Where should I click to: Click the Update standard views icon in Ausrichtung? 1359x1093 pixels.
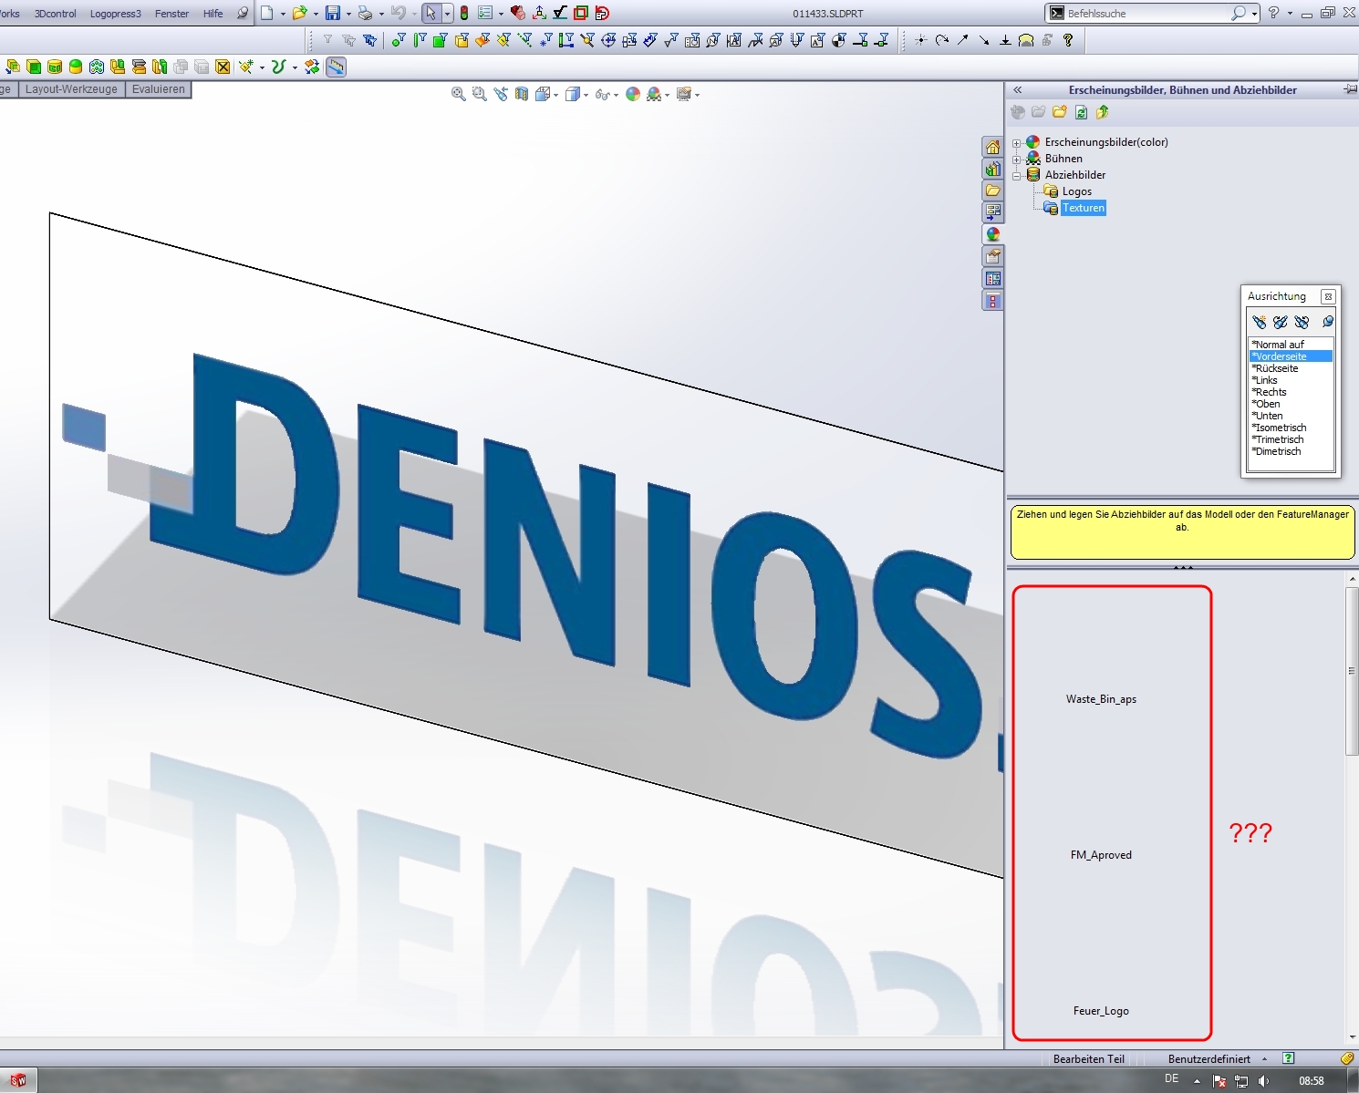pos(1280,322)
